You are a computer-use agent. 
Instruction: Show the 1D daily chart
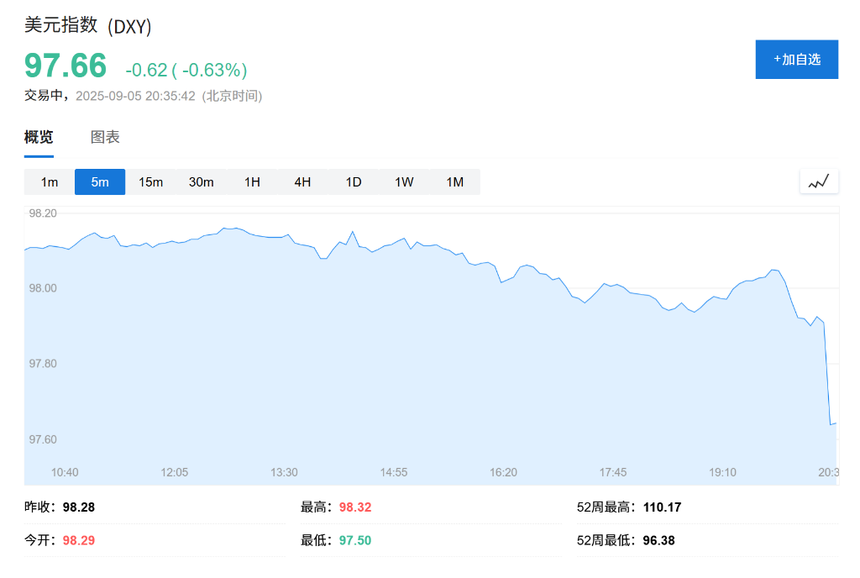pos(354,182)
